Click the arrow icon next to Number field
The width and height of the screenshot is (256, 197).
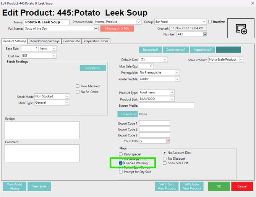(x=205, y=34)
